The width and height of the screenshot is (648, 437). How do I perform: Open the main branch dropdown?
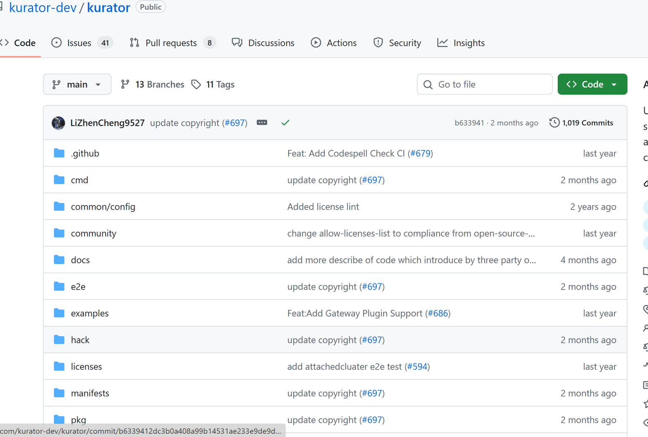point(77,84)
